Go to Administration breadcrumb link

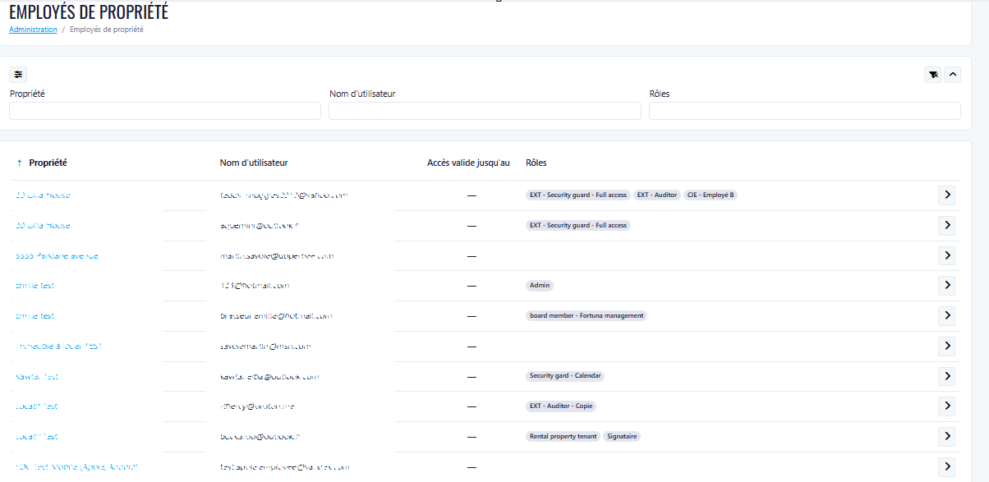click(33, 30)
